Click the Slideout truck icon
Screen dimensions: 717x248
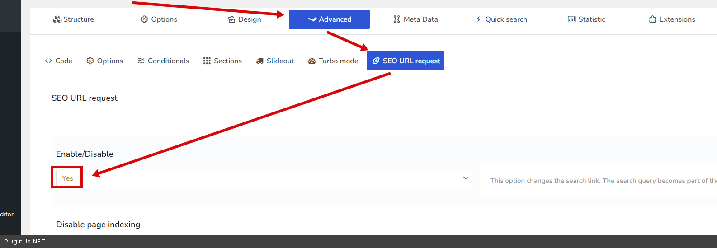pyautogui.click(x=259, y=61)
